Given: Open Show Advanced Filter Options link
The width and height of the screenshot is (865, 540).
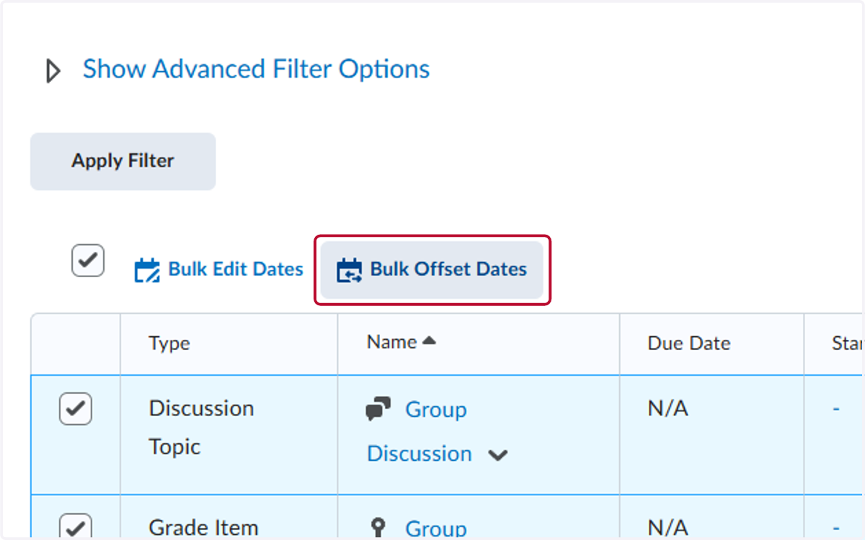Looking at the screenshot, I should click(x=256, y=70).
